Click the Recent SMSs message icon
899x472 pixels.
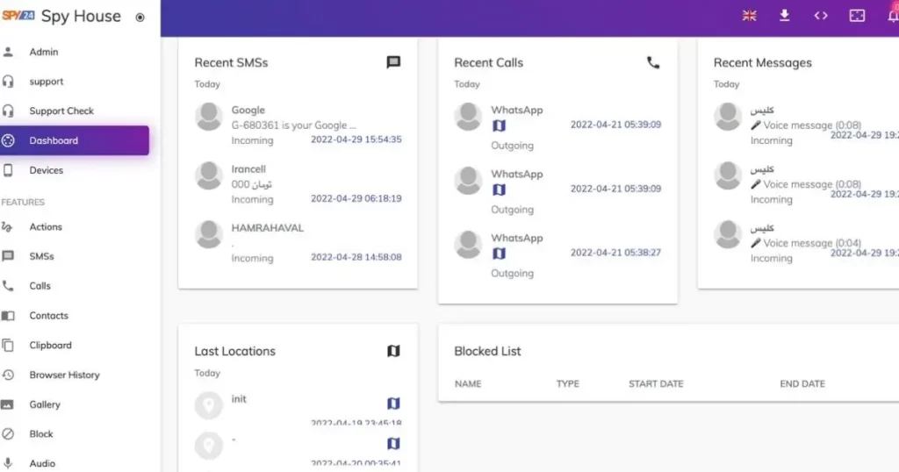point(393,62)
